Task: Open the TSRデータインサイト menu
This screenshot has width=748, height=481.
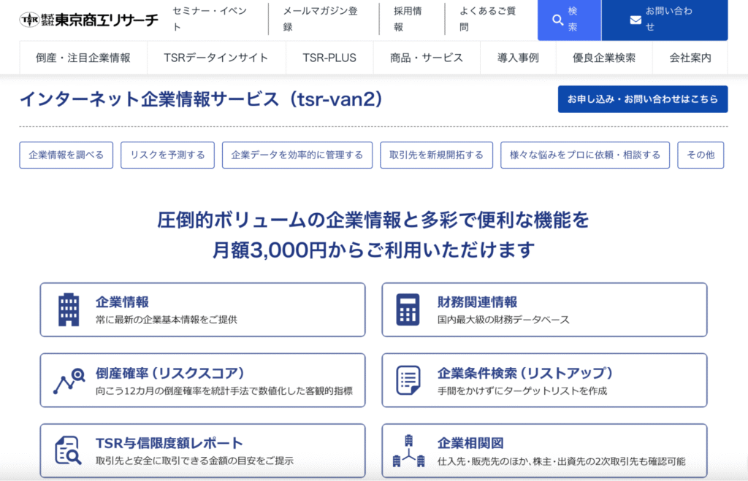Action: point(216,58)
